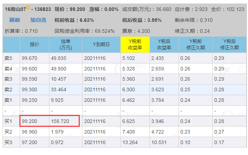This screenshot has width=248, height=155.
Task: Click the 卖5 row label
Action: coord(8,58)
